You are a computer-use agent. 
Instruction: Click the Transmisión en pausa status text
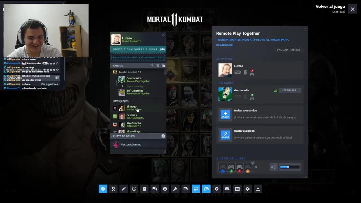pyautogui.click(x=252, y=42)
